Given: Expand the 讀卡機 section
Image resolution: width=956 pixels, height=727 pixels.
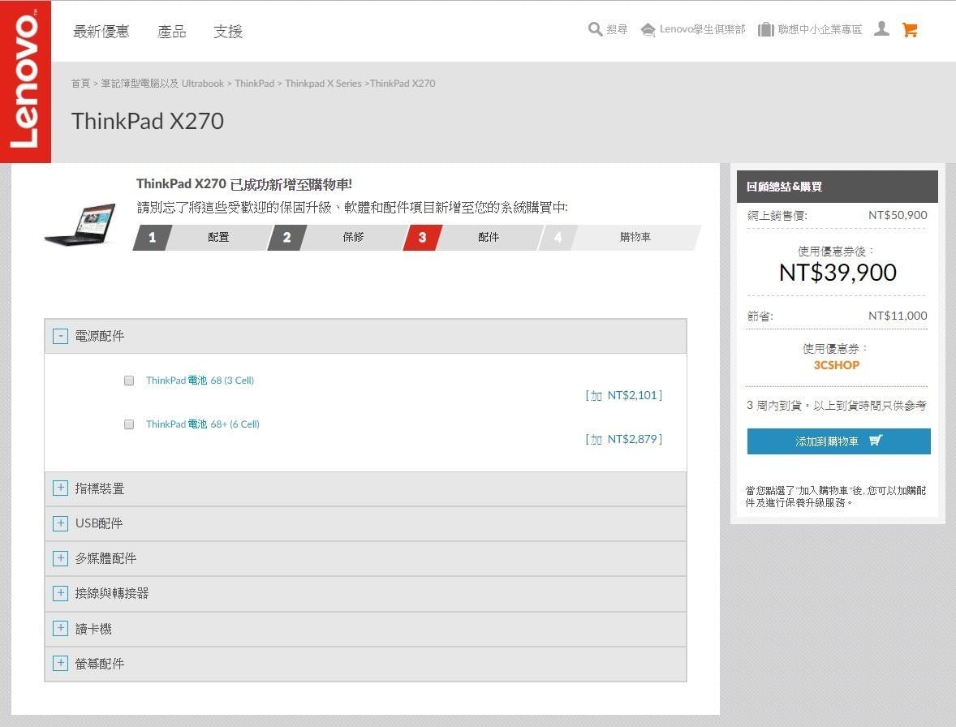Looking at the screenshot, I should (x=60, y=628).
